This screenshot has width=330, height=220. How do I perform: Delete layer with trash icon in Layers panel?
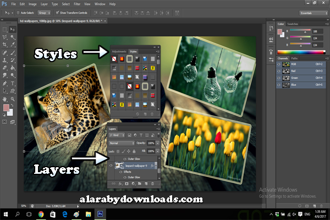[152, 184]
